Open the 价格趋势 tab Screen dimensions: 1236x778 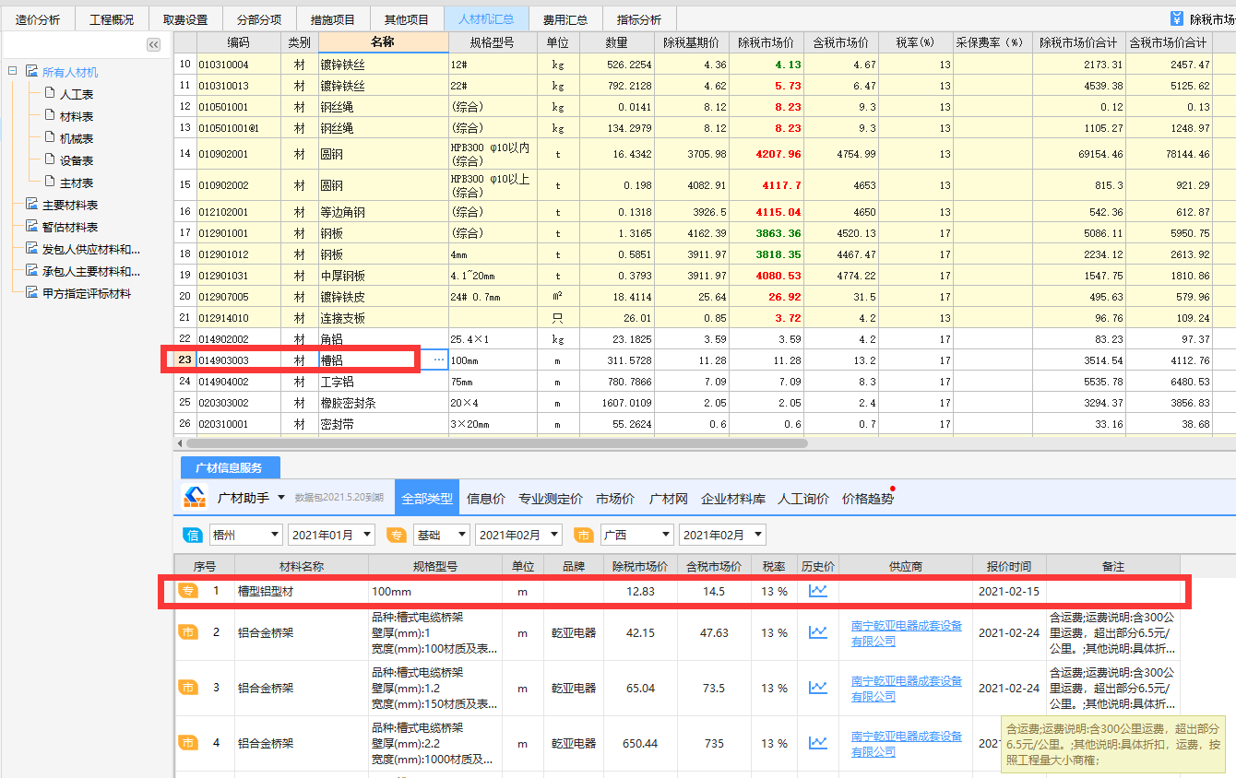tap(868, 498)
